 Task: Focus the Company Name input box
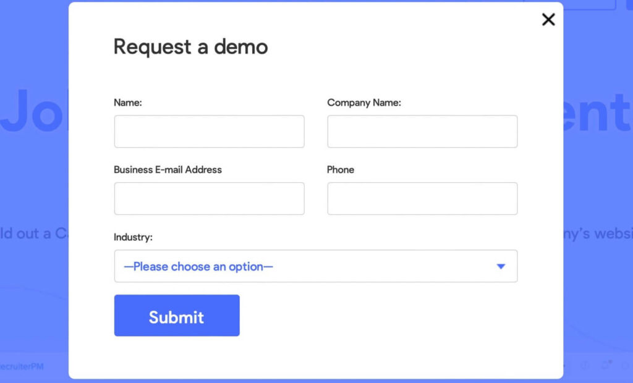(422, 131)
